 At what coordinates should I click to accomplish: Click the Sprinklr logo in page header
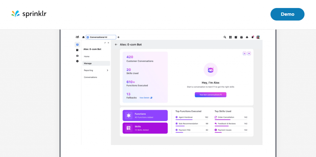pos(29,14)
